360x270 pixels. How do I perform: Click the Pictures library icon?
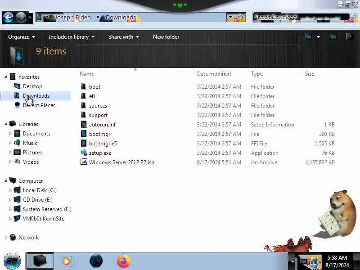coord(17,152)
